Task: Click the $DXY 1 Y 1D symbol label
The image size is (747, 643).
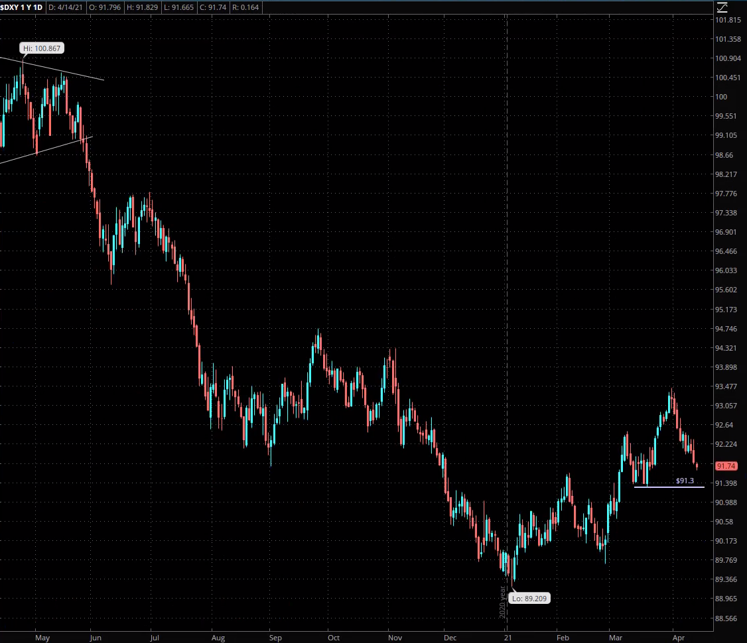Action: click(x=21, y=7)
